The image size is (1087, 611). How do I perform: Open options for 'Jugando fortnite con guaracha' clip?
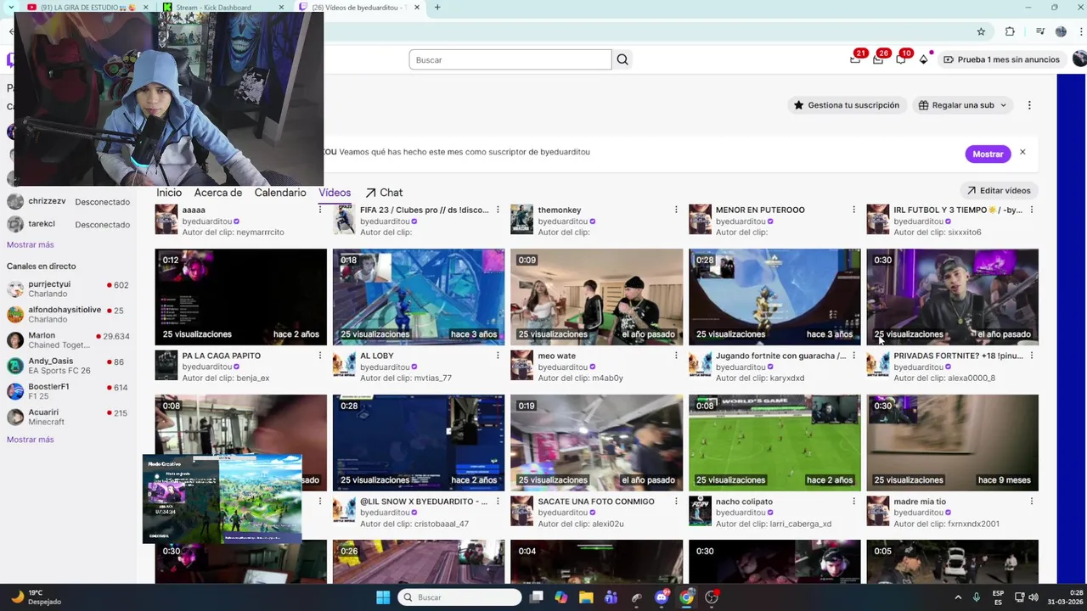pyautogui.click(x=853, y=356)
